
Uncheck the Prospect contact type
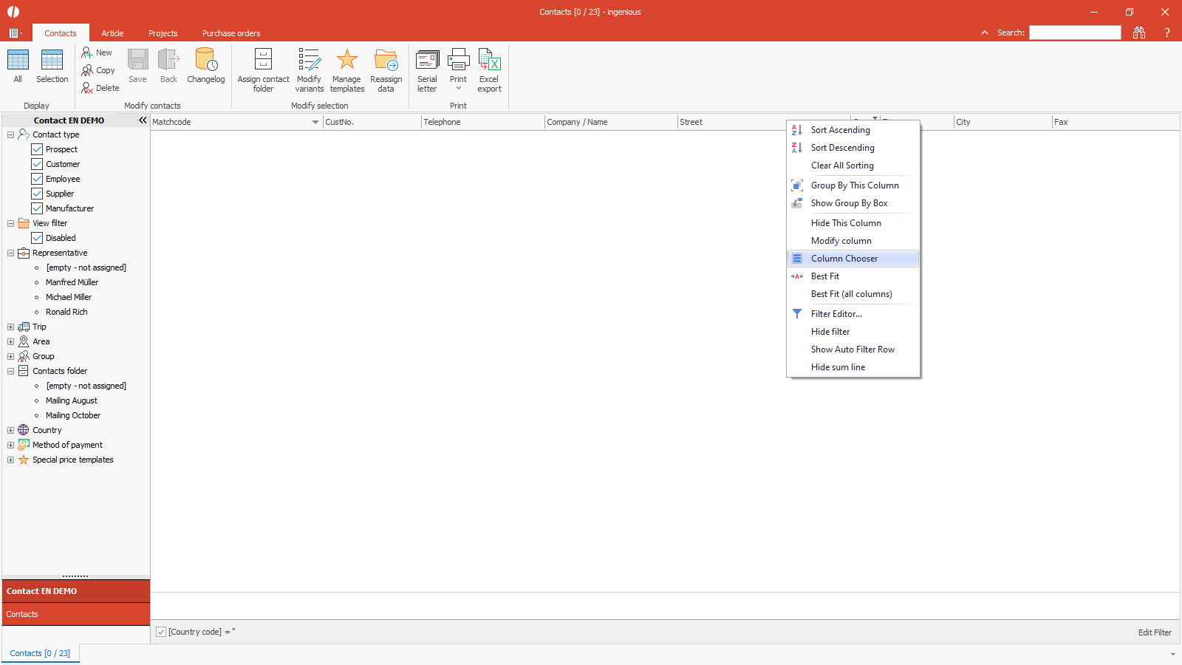tap(37, 149)
